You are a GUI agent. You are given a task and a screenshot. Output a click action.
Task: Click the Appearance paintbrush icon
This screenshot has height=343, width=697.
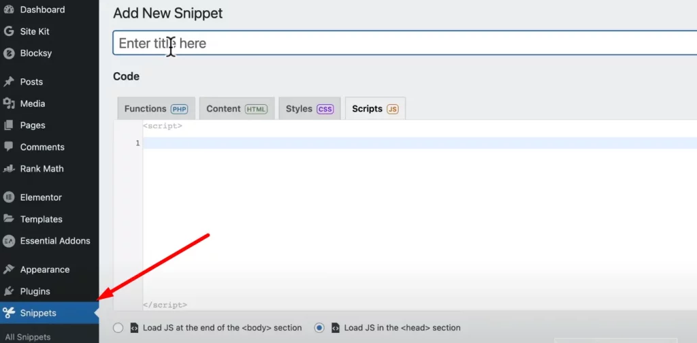click(9, 269)
